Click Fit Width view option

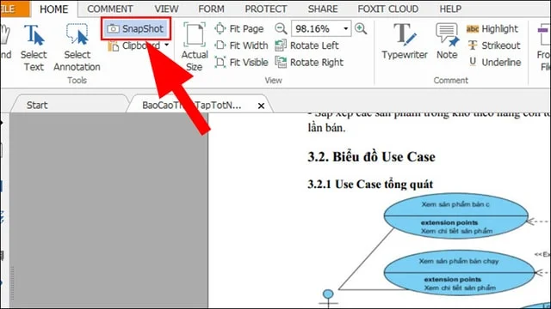coord(241,45)
